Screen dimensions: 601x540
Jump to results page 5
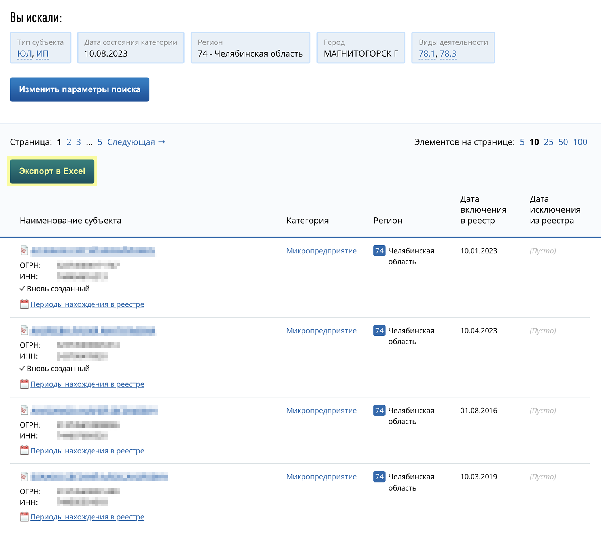[x=100, y=142]
